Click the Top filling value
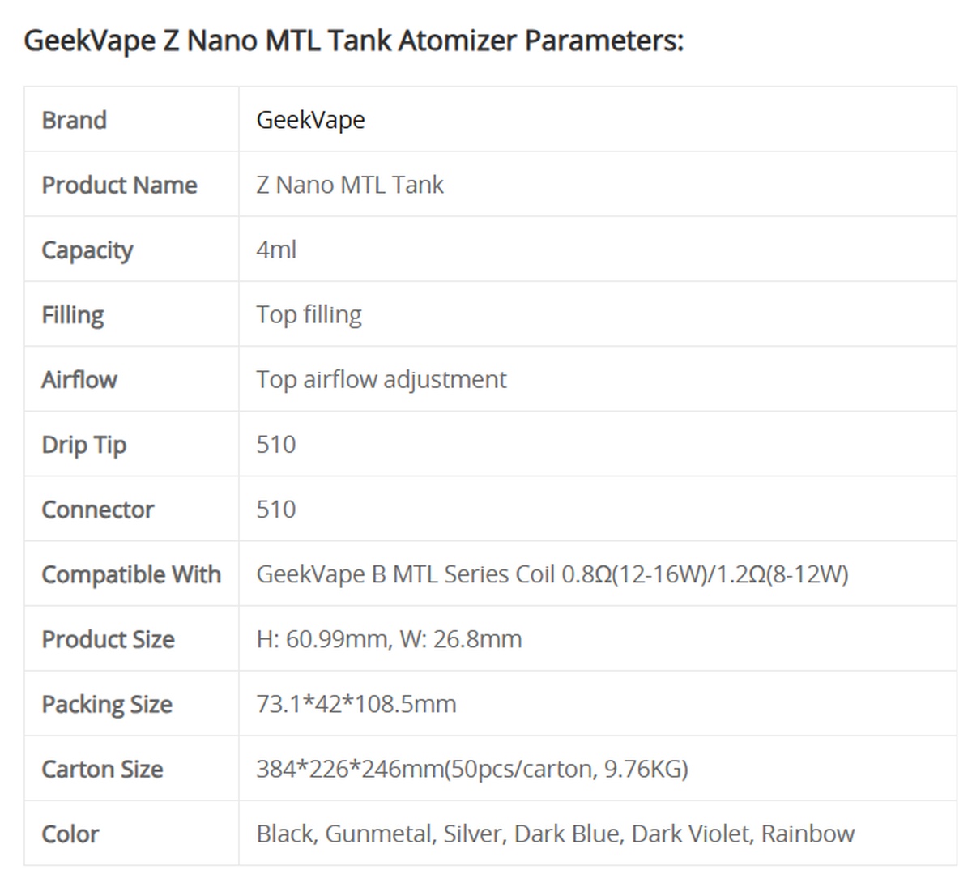 pyautogui.click(x=309, y=314)
